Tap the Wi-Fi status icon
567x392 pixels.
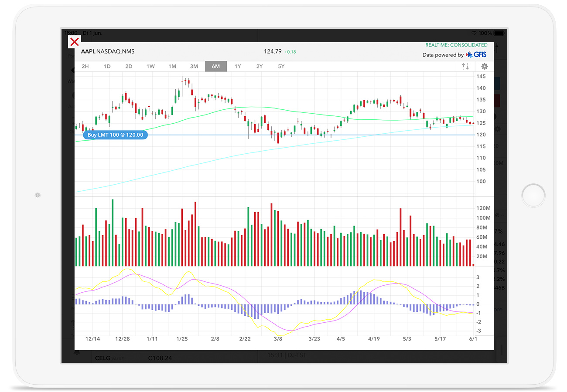(x=474, y=33)
